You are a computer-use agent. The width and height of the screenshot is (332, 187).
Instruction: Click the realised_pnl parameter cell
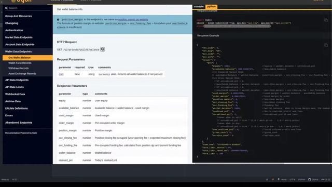tap(65, 161)
